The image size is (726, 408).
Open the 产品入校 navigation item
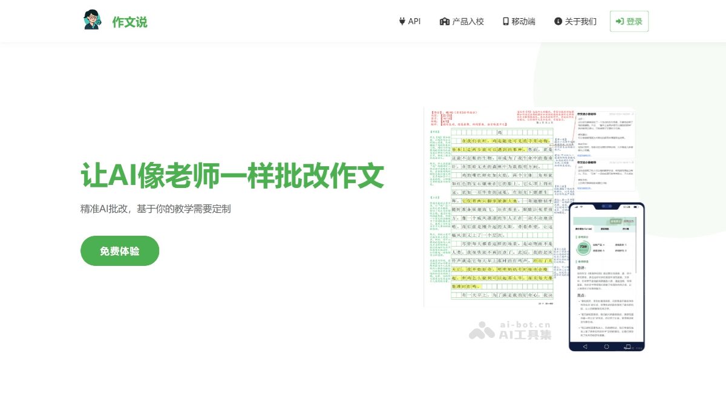coord(468,22)
